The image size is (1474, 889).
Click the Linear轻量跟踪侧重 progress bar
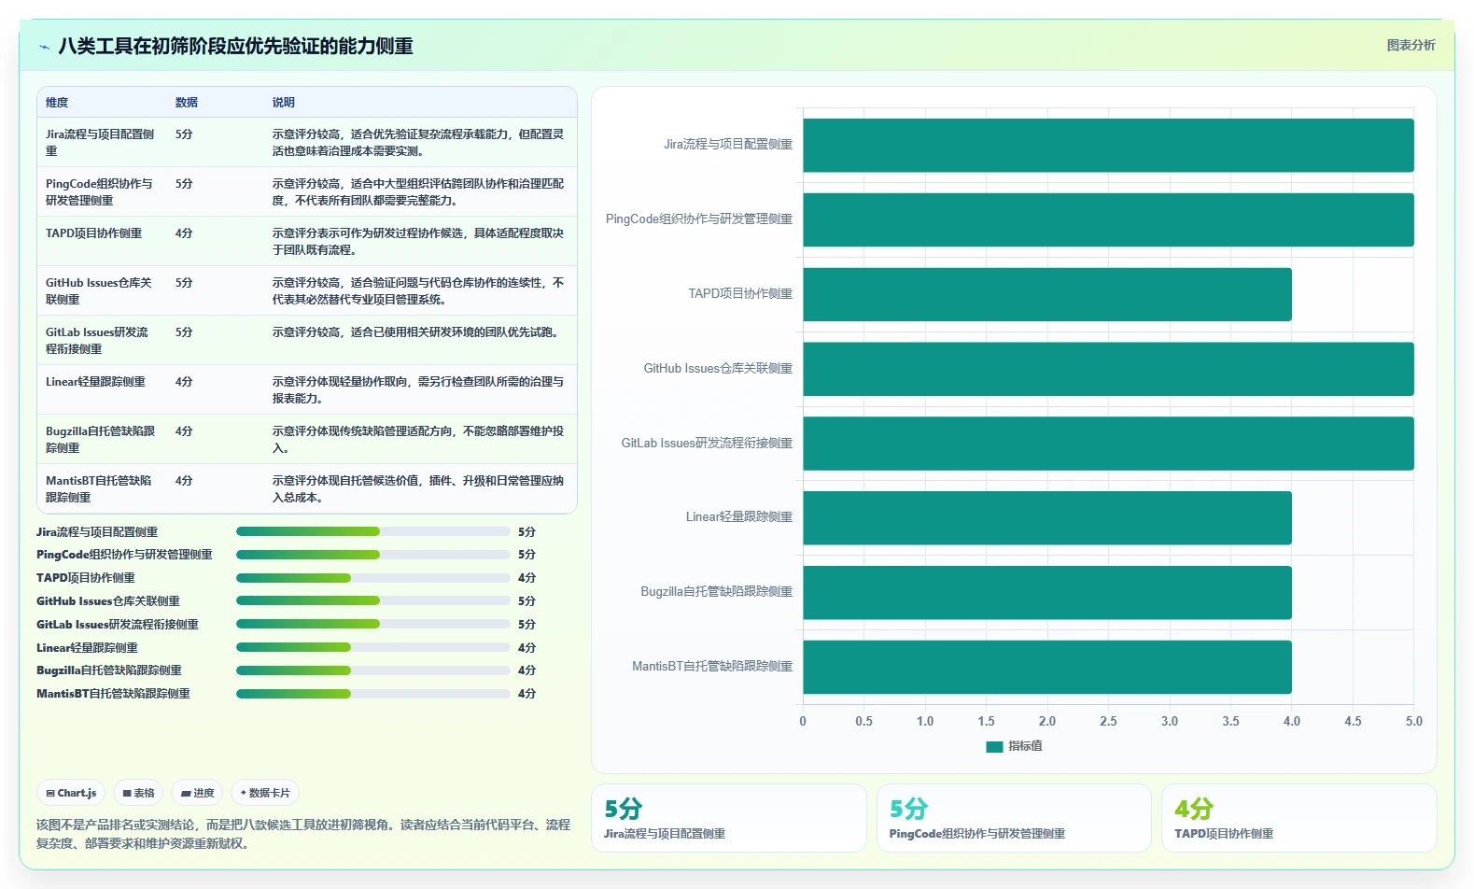pos(372,647)
